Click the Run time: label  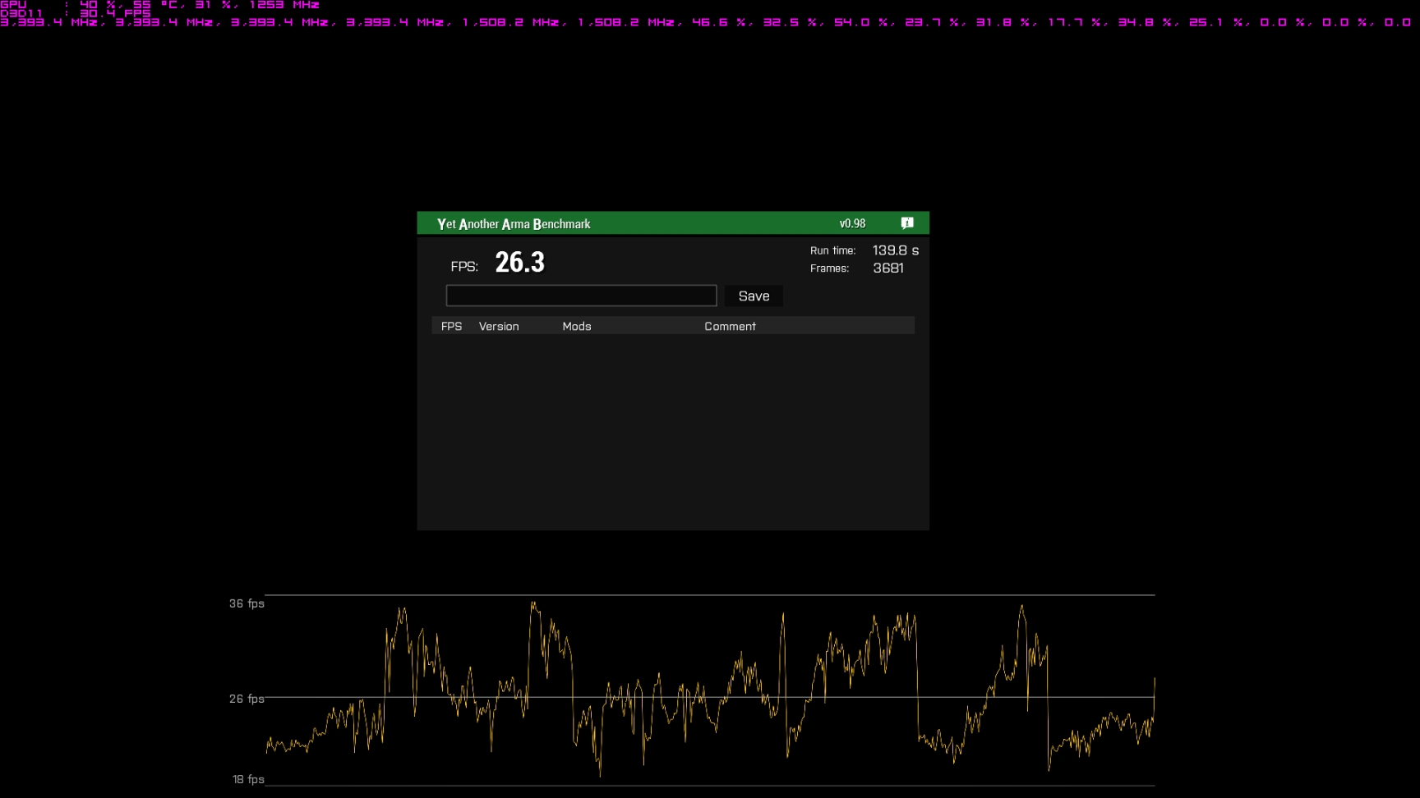832,250
